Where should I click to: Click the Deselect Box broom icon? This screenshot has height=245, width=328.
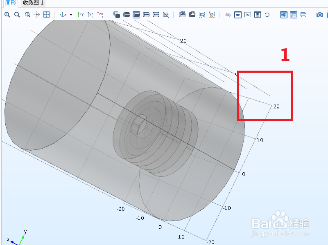tap(212, 15)
